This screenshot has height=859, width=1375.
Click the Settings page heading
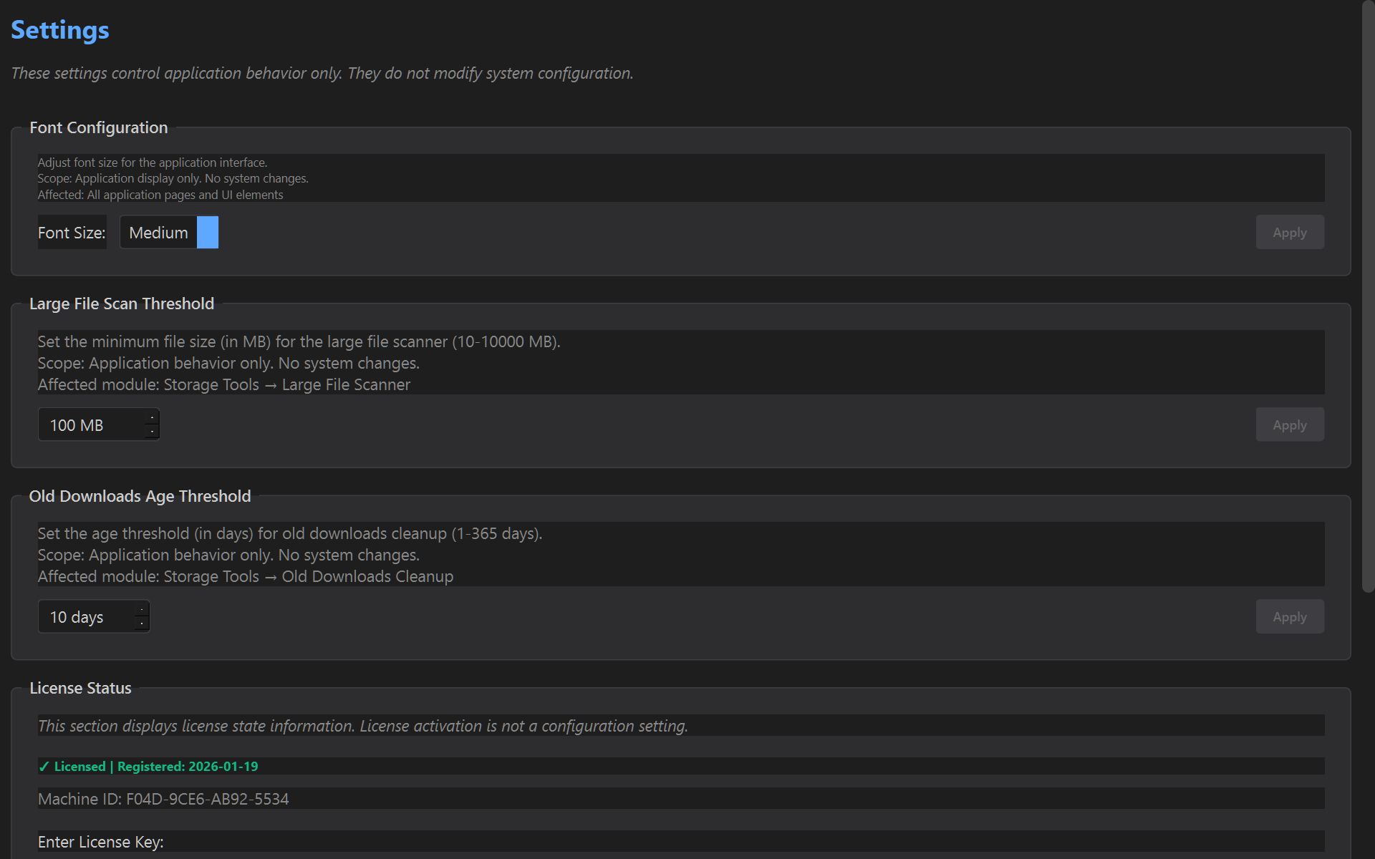60,30
